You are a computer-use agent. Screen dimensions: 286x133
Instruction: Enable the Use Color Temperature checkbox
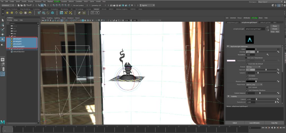tap(246, 58)
